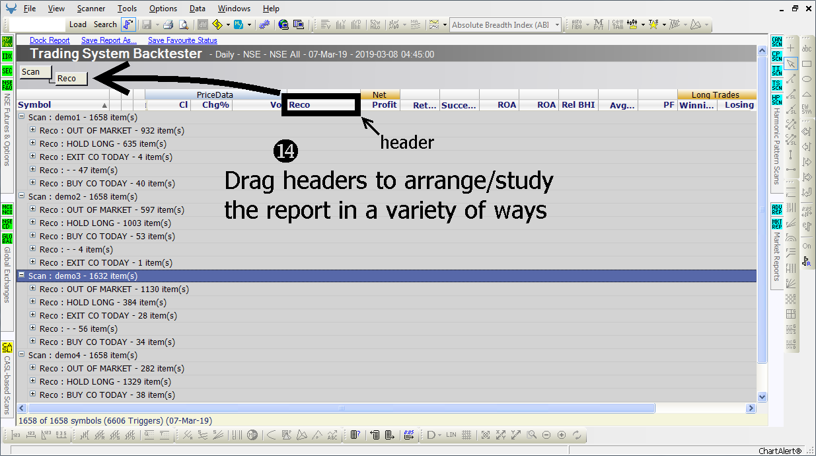Screen dimensions: 816x456
Task: Sort by the Symbol column header
Action: (63, 104)
